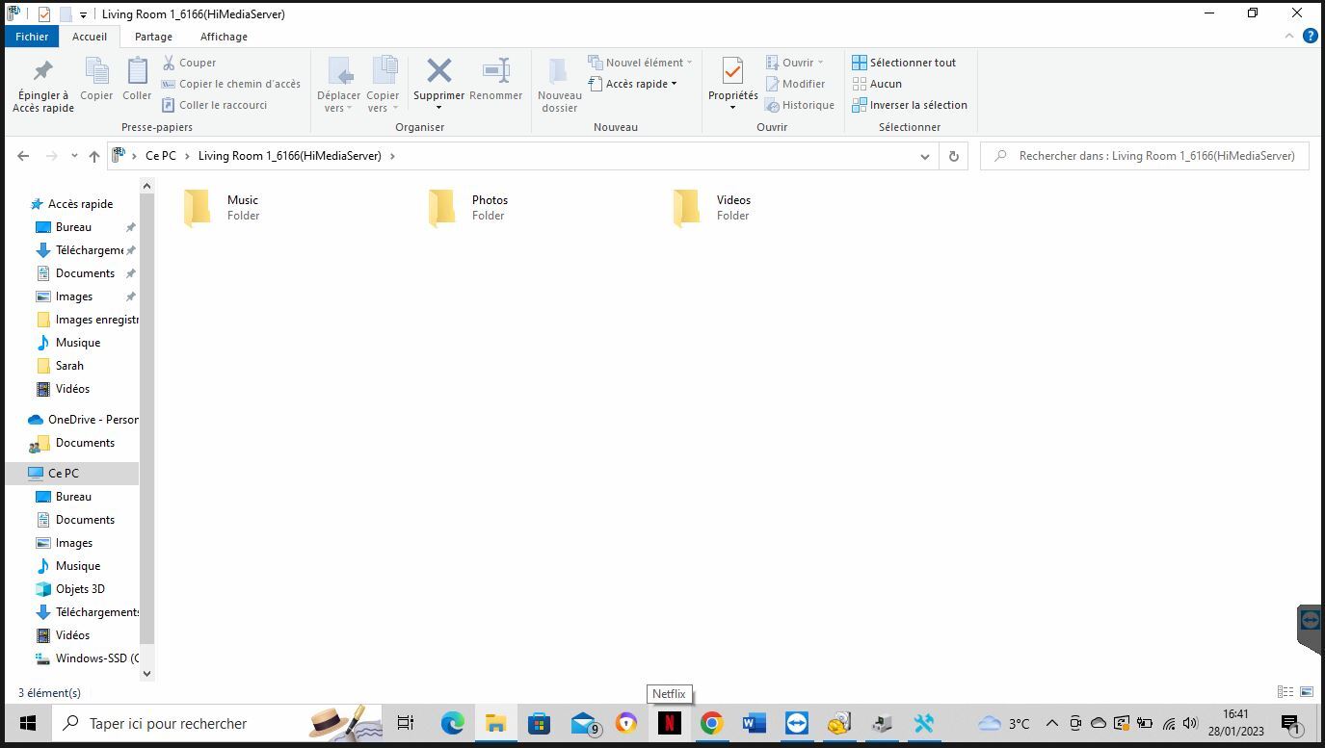Click Aucun to deselect all

pos(877,84)
